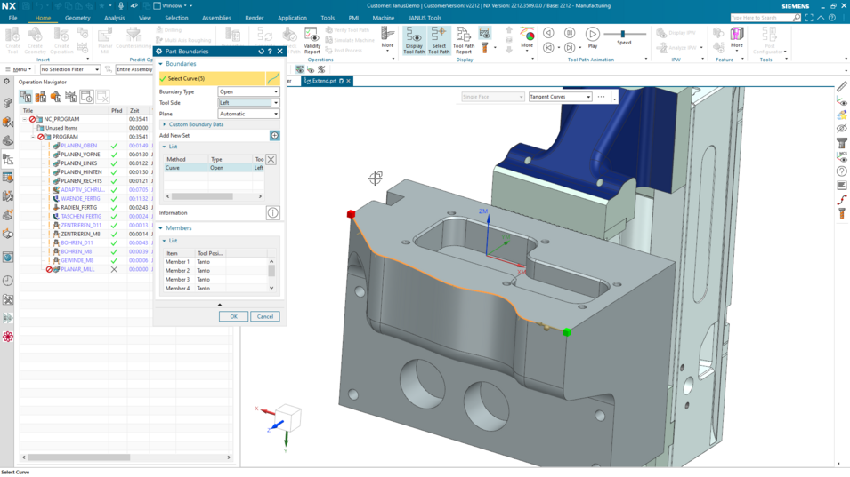This screenshot has width=850, height=477.
Task: Open the Tool Side dropdown
Action: pyautogui.click(x=249, y=103)
